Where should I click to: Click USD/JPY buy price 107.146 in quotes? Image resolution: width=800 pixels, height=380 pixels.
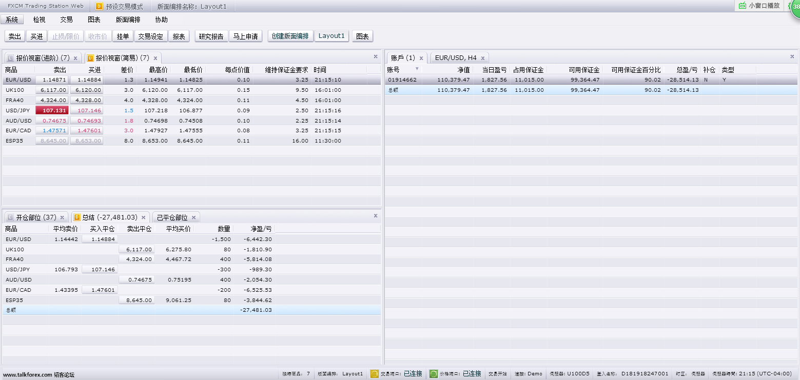(x=86, y=111)
